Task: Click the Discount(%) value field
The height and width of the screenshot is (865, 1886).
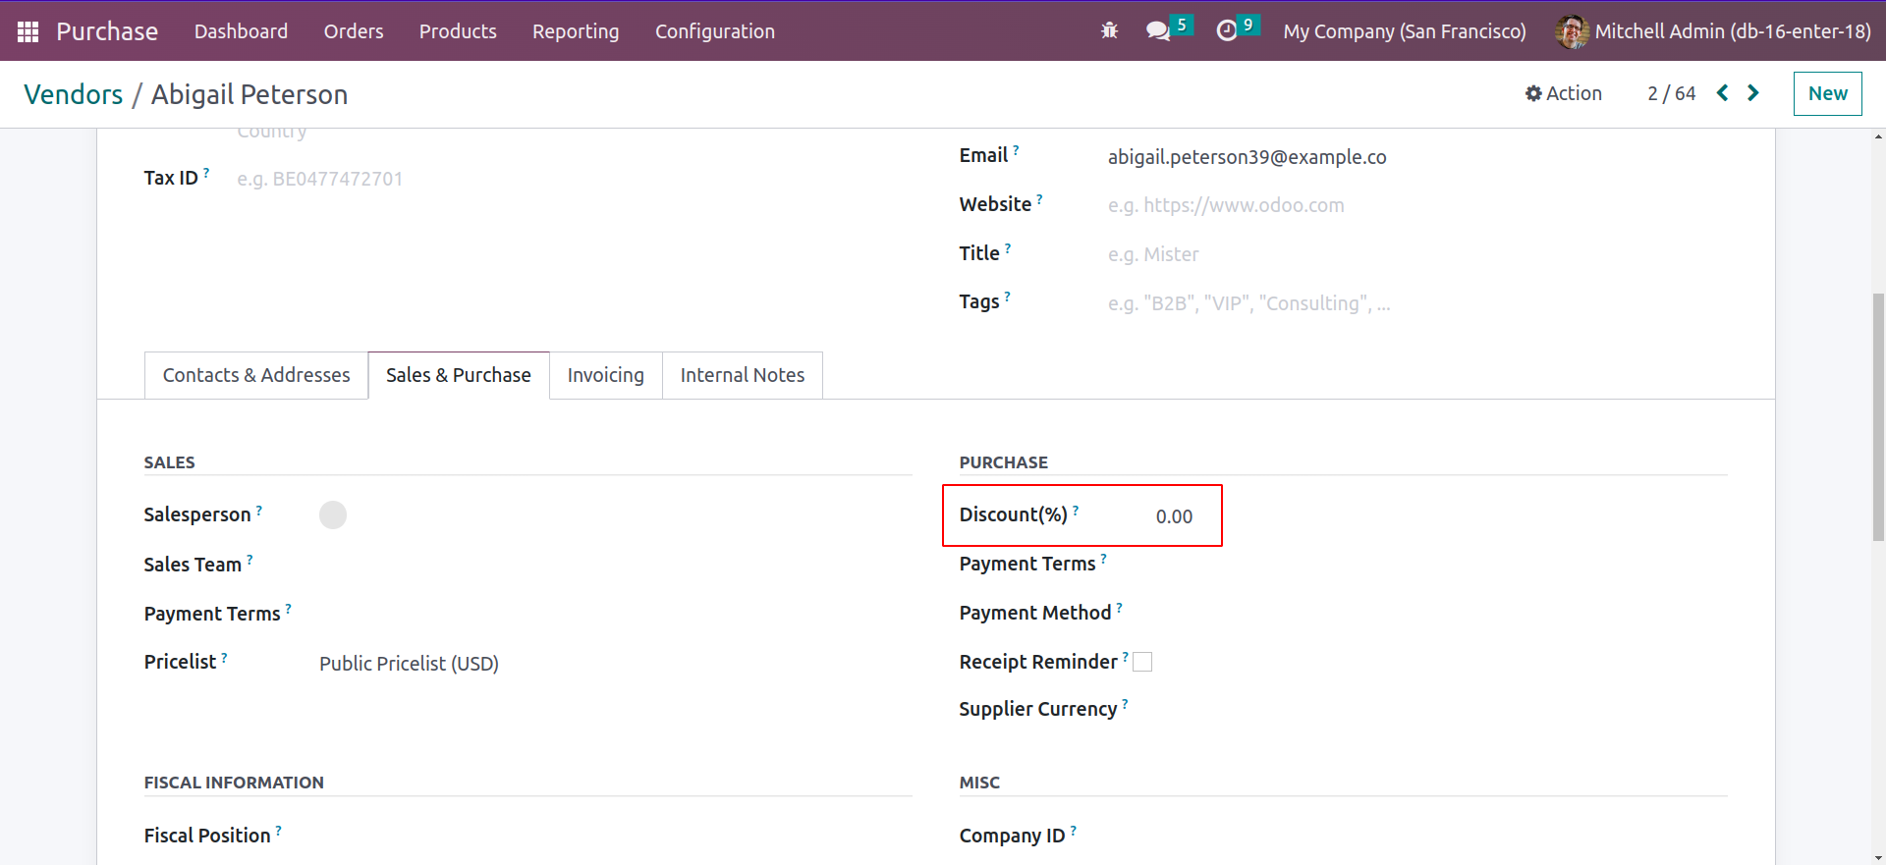Action: coord(1174,516)
